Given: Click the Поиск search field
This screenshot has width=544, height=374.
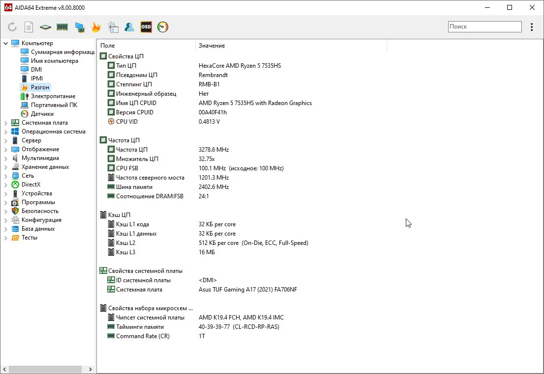Looking at the screenshot, I should pyautogui.click(x=484, y=27).
